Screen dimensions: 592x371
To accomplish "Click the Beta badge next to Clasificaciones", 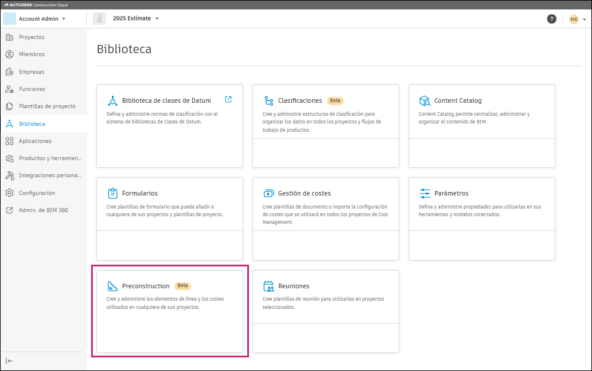I will click(x=335, y=100).
